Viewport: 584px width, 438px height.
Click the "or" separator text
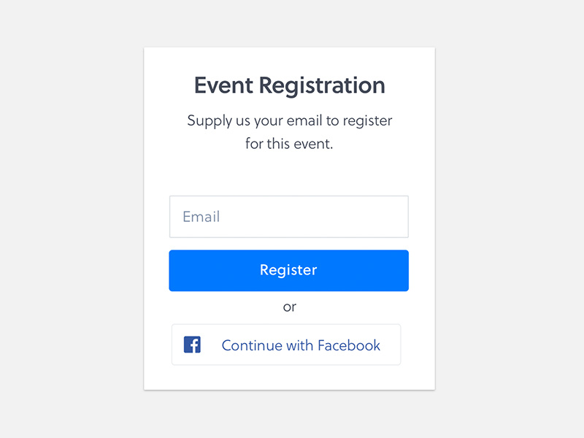tap(290, 307)
